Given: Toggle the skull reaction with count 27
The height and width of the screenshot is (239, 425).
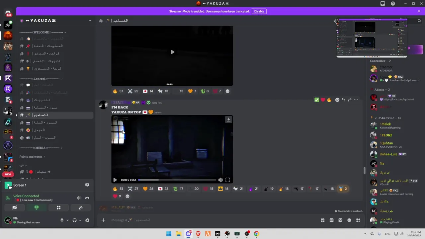Looking at the screenshot, I should pyautogui.click(x=133, y=189).
